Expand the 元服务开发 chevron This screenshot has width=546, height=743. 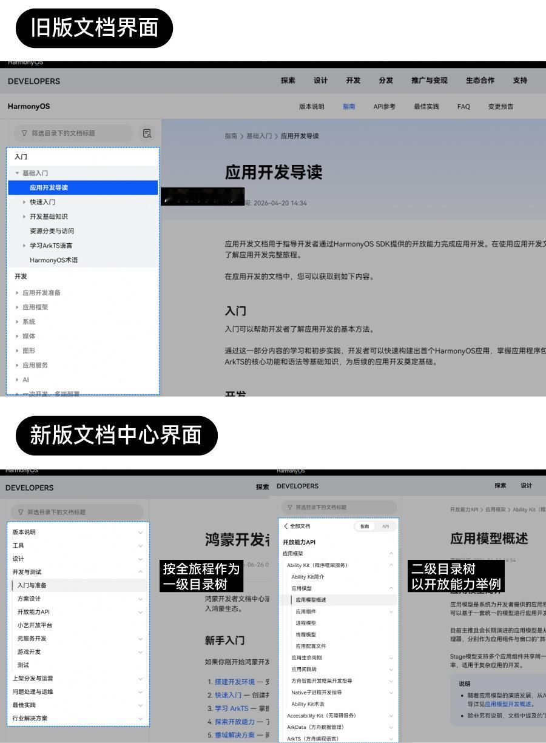pyautogui.click(x=141, y=639)
